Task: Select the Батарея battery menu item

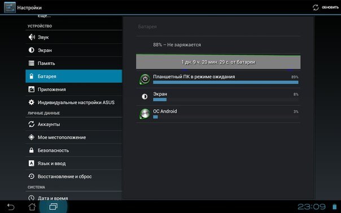Action: point(74,76)
